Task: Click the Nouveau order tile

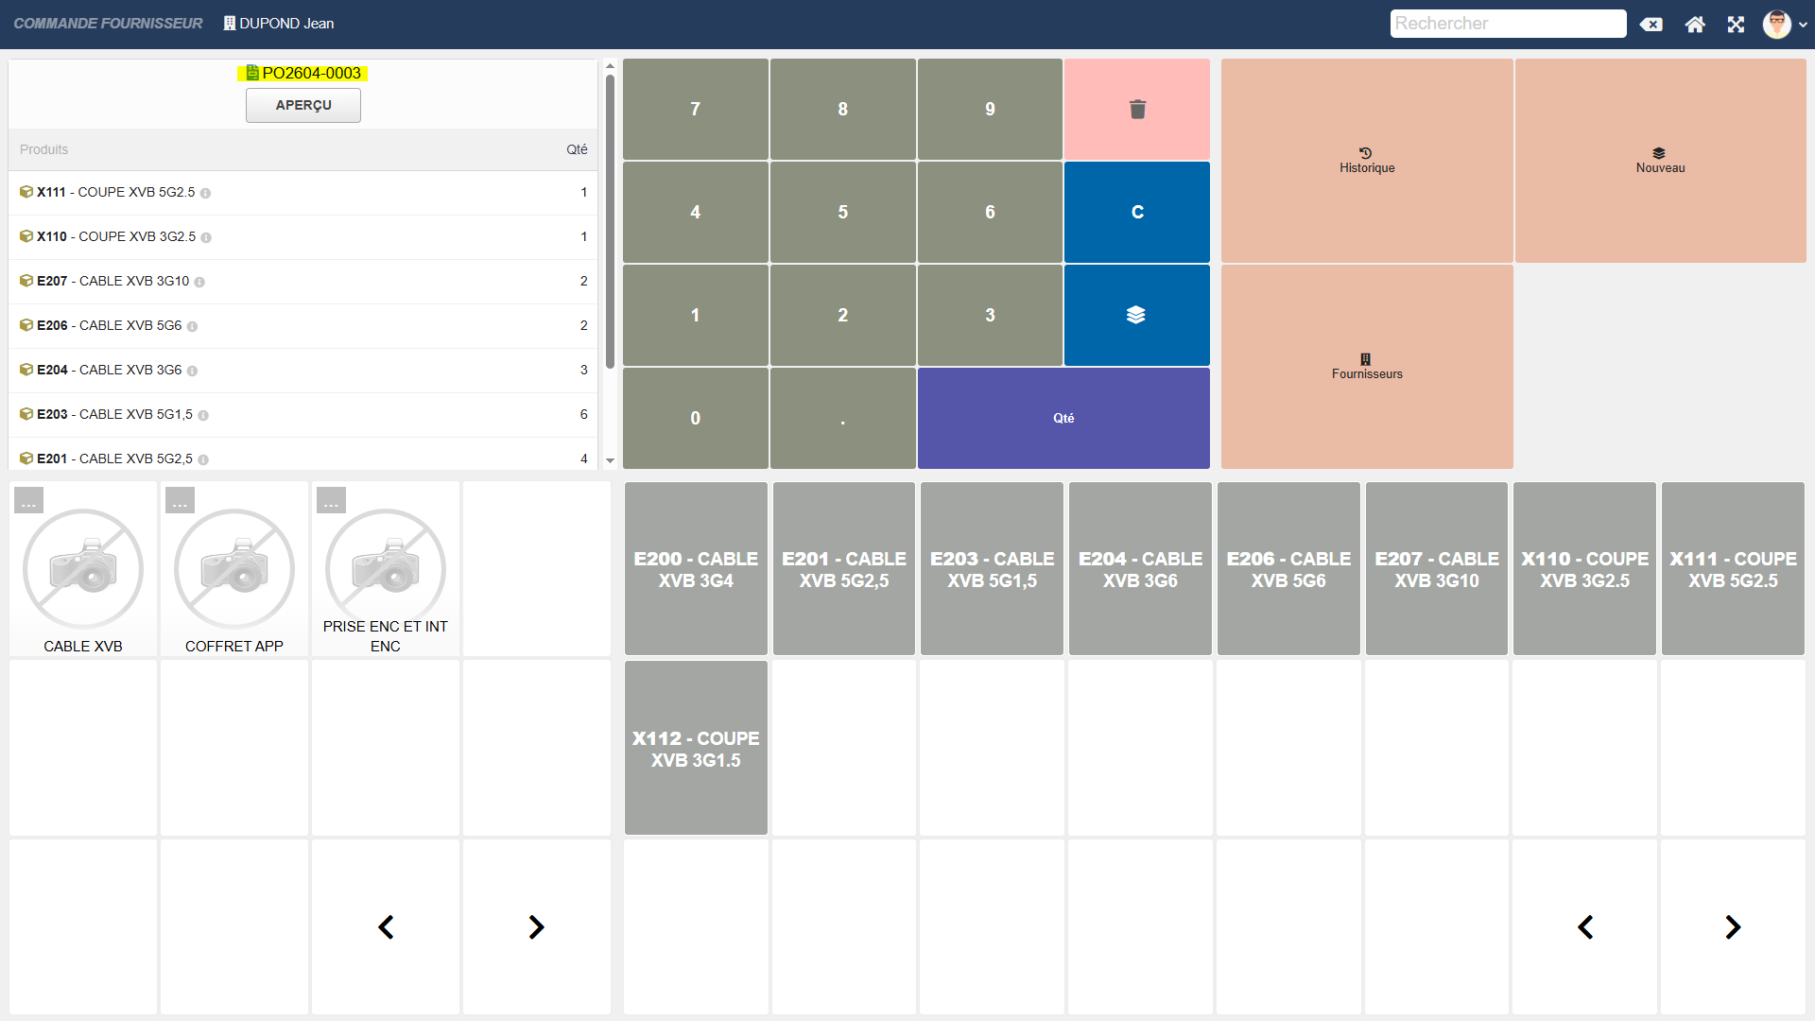Action: click(1660, 161)
